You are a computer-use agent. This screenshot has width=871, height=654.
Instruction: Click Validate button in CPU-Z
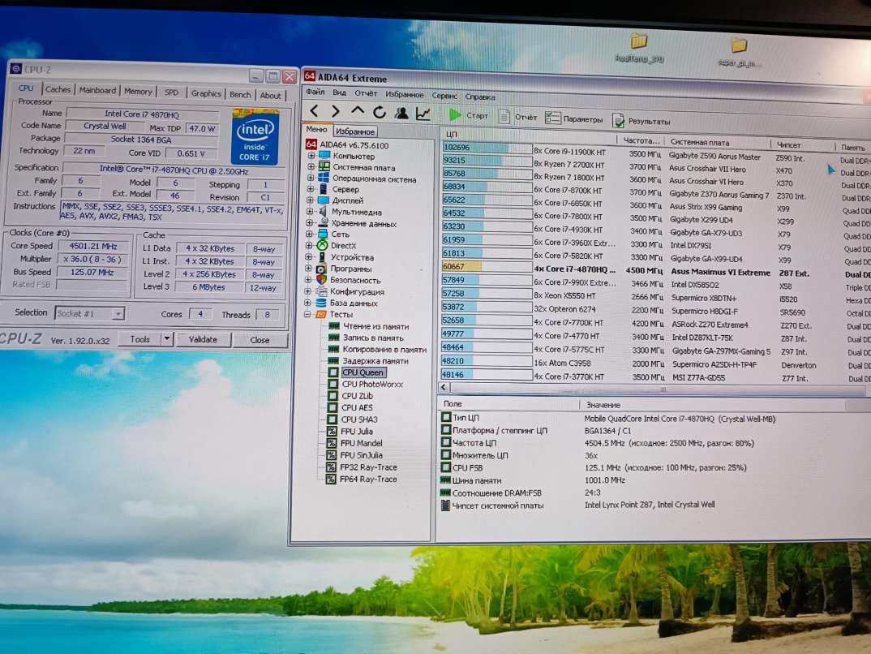point(203,339)
